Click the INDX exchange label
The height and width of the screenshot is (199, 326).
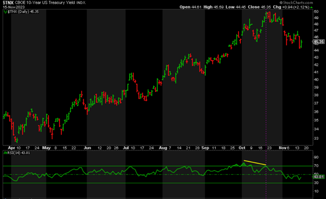81,3
